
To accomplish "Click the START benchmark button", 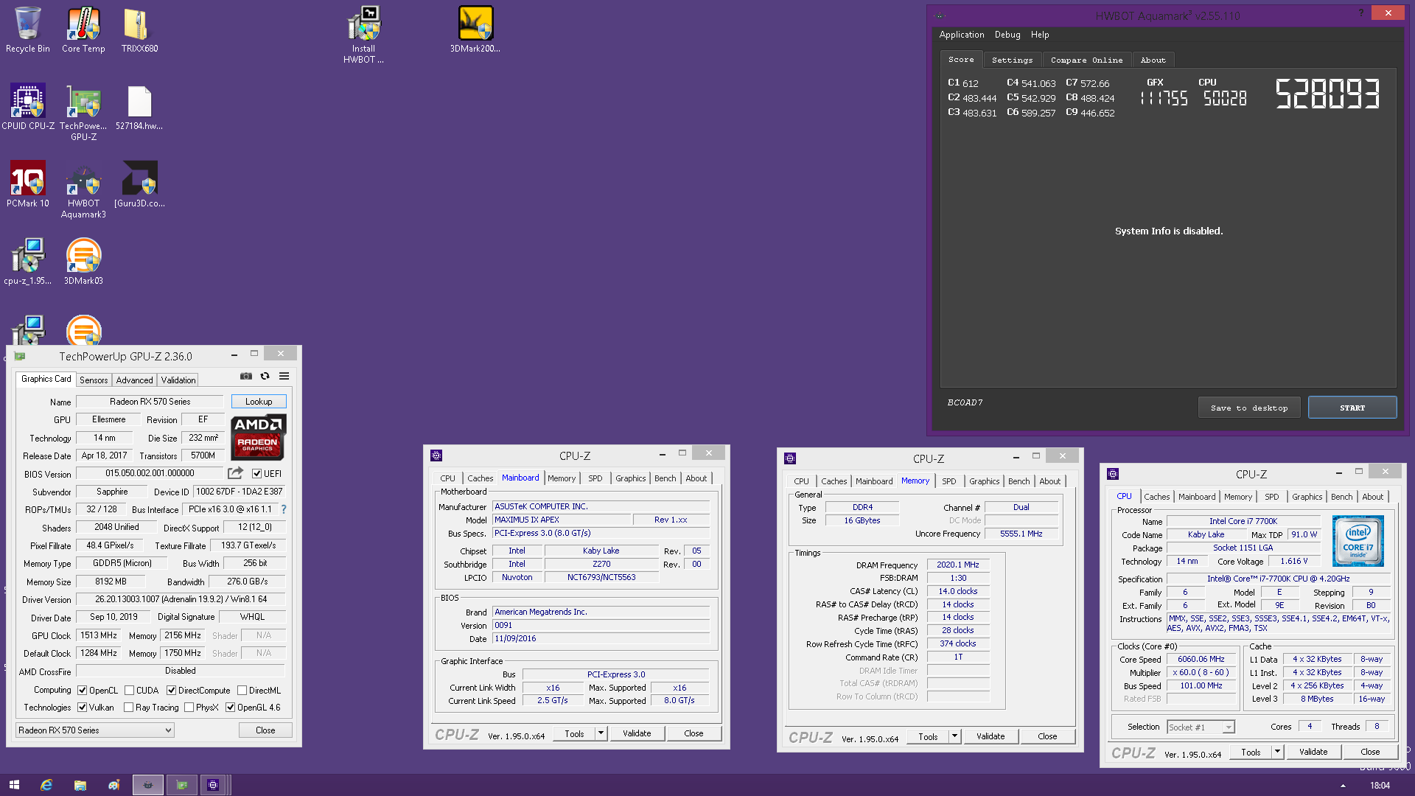I will tap(1352, 408).
